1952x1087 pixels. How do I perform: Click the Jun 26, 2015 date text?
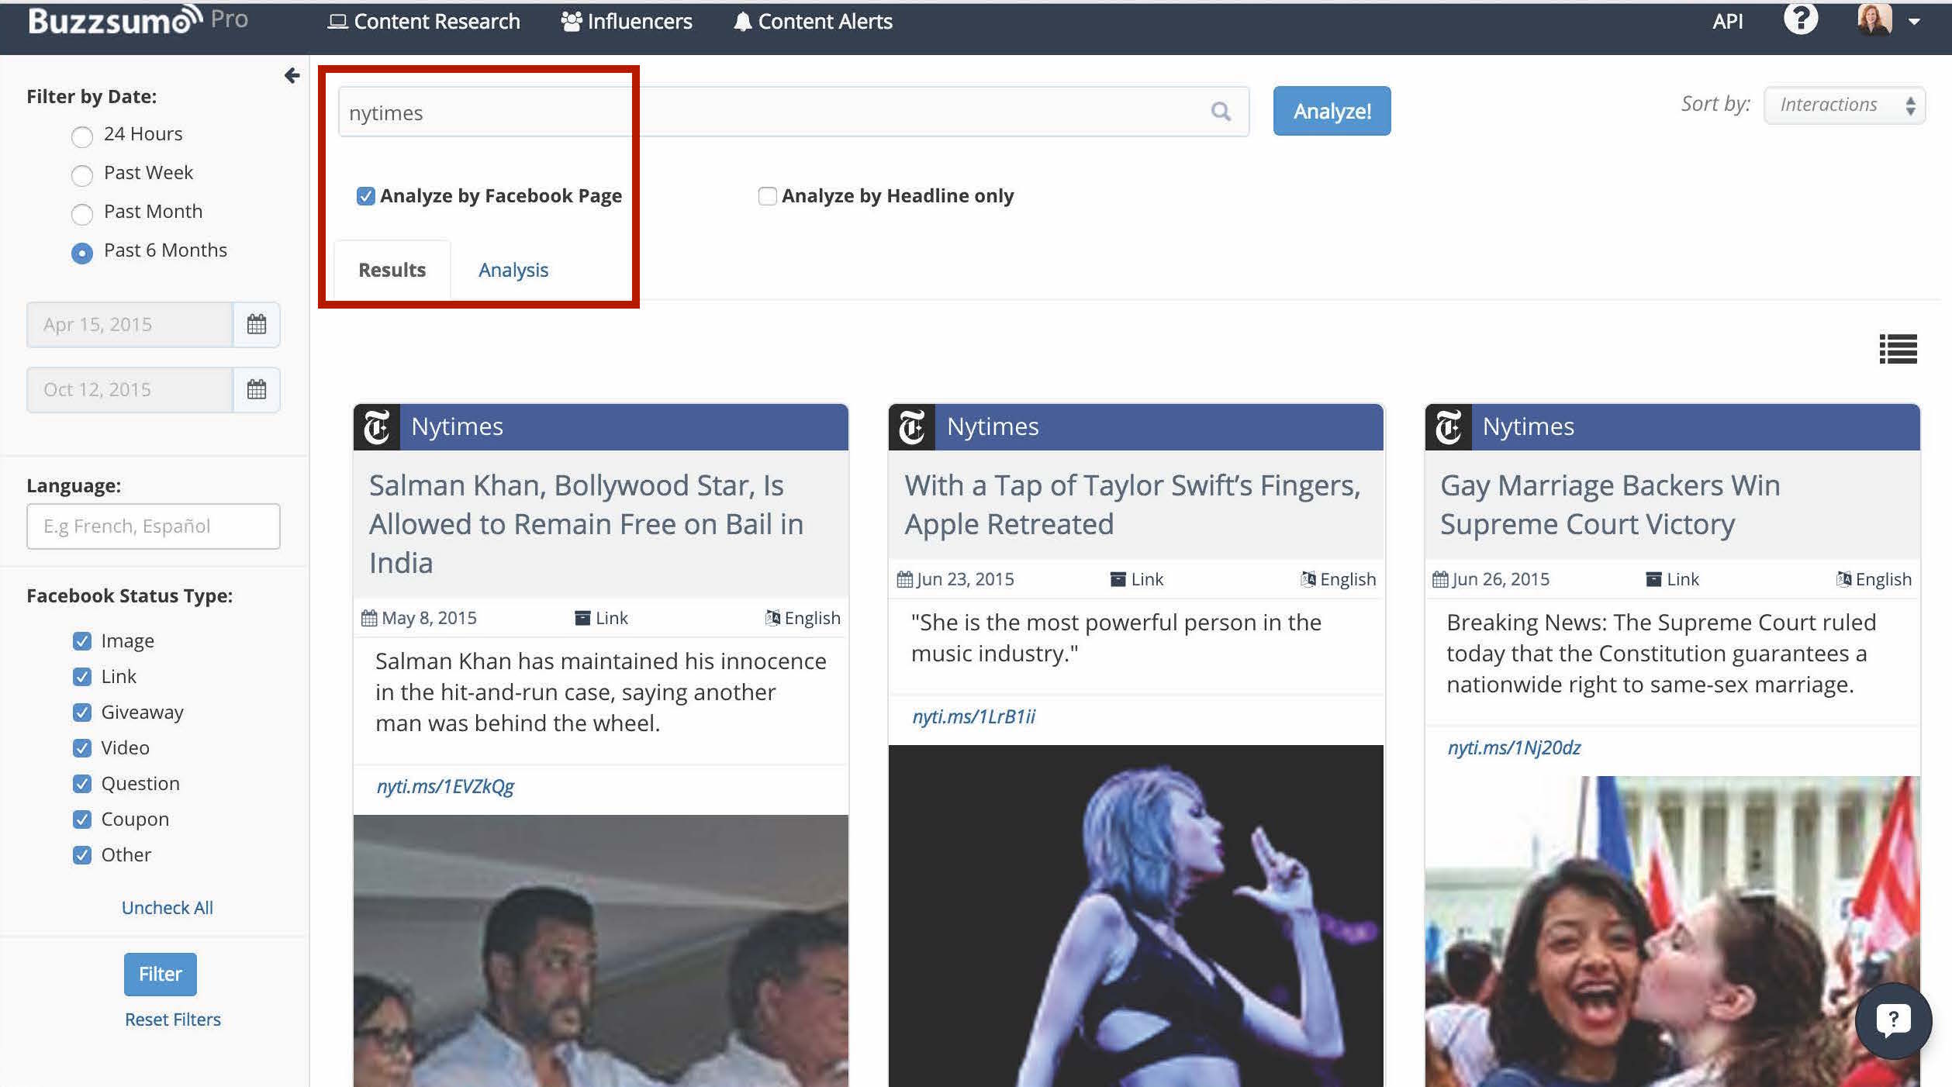point(1501,579)
